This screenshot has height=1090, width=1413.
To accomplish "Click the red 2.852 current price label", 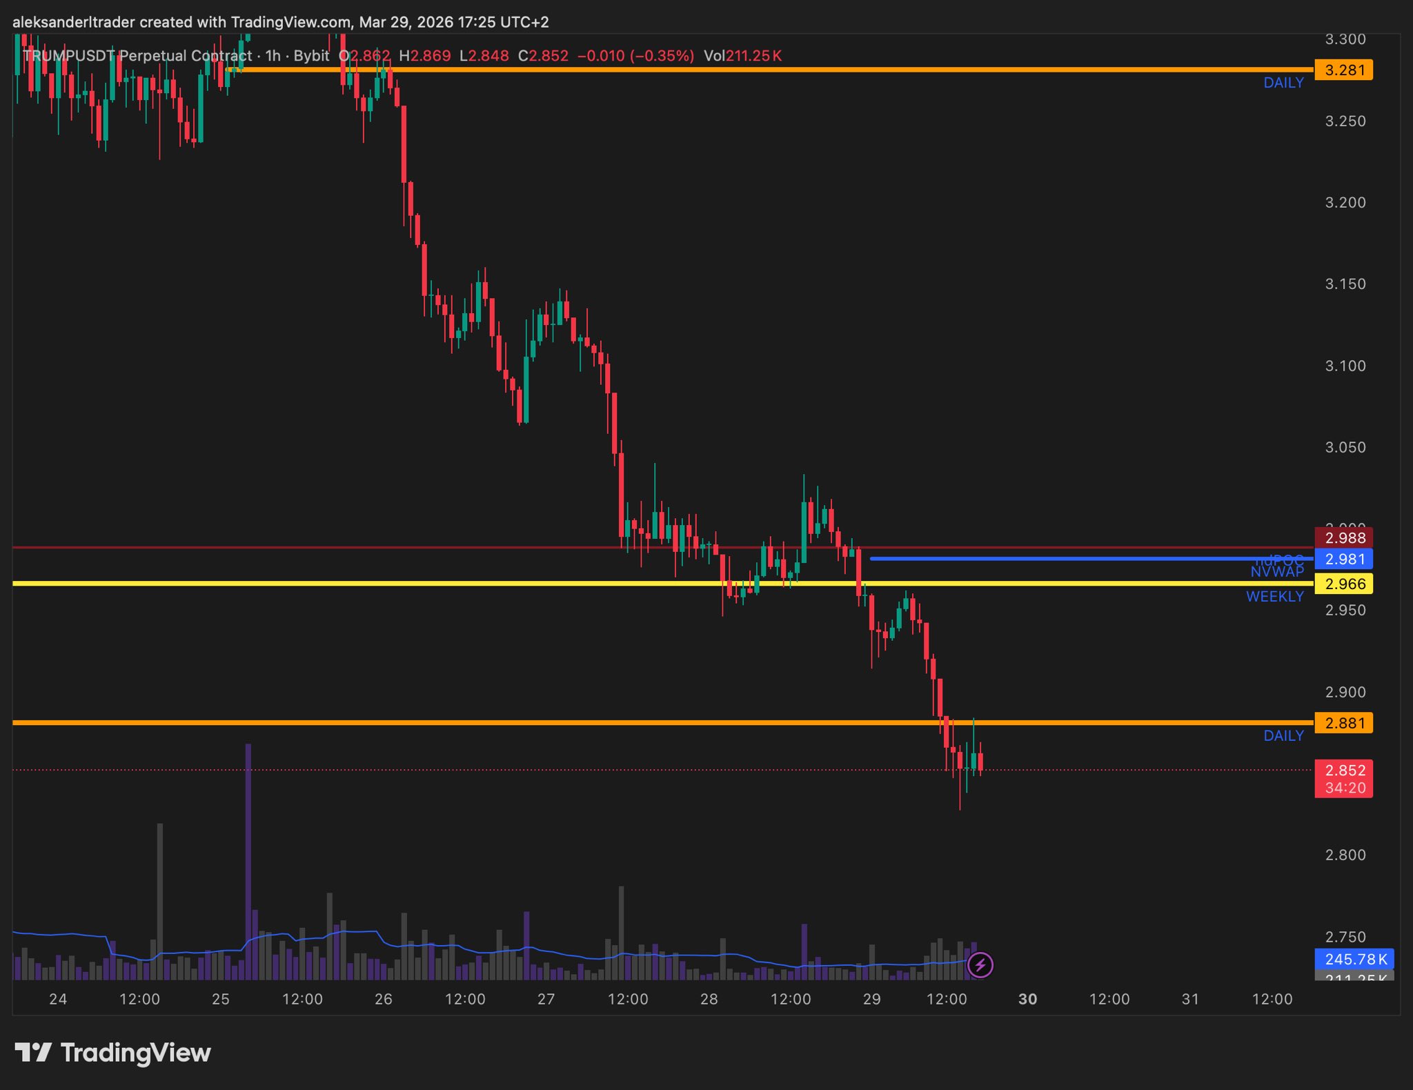I will (1343, 771).
